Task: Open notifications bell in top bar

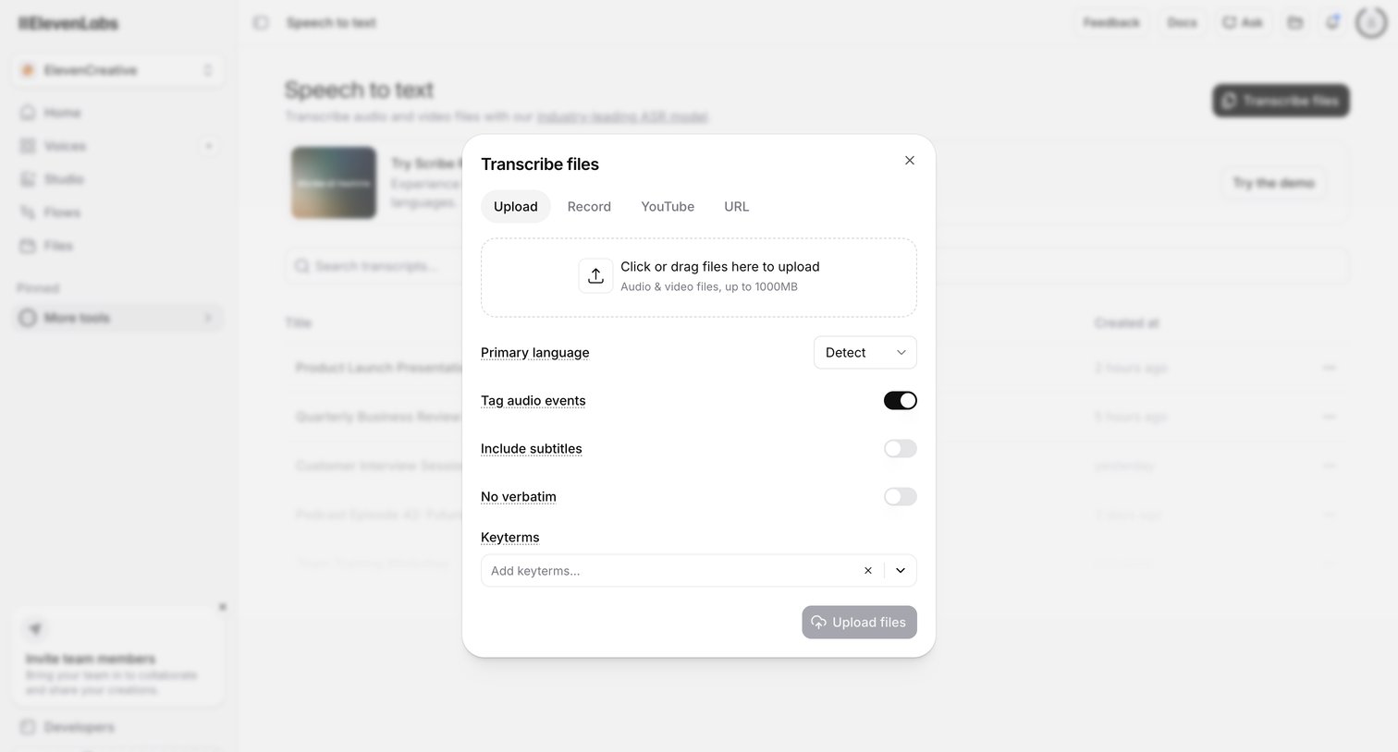Action: click(x=1332, y=22)
